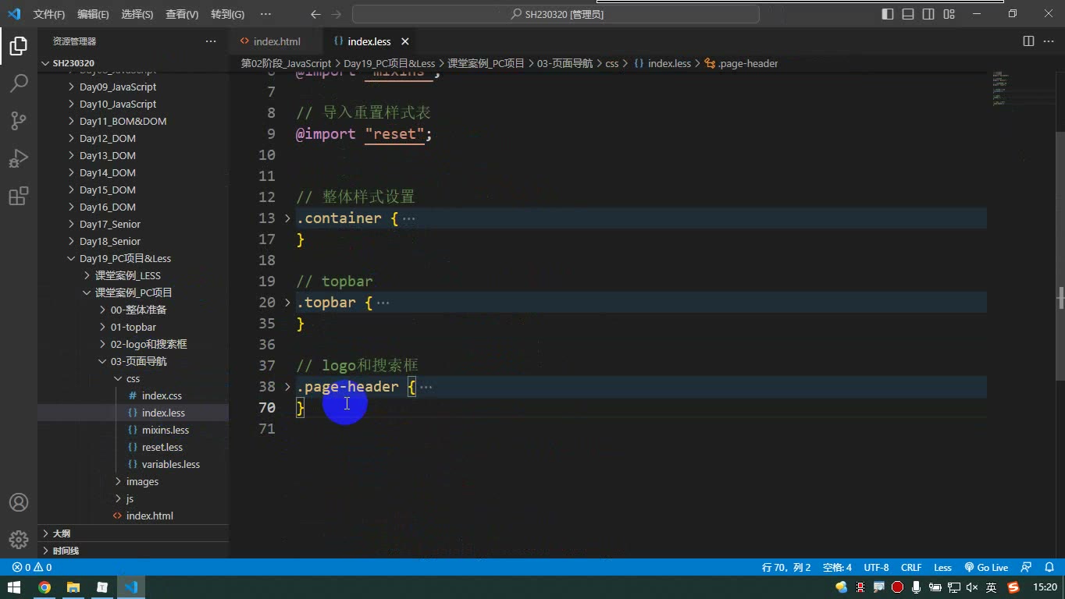Split the editor to the right
The image size is (1065, 599).
[x=1028, y=41]
